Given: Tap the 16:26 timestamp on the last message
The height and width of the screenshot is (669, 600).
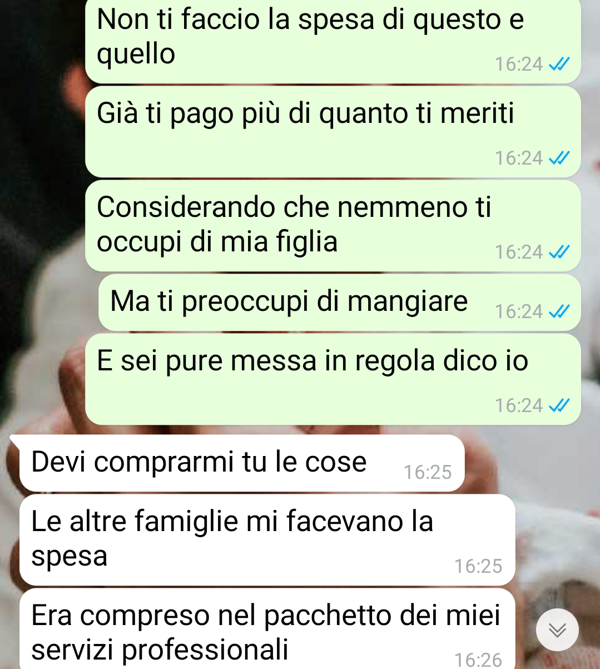Looking at the screenshot, I should (478, 660).
